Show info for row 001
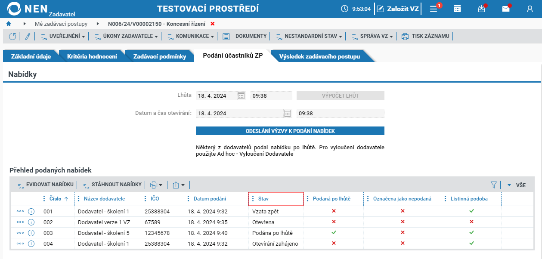Screen dimensions: 542x259 tap(31, 211)
